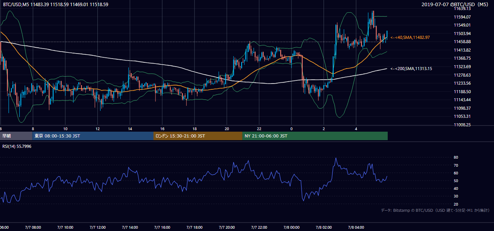The height and width of the screenshot is (231, 494).
Task: Click price level 11413.82 on the axis
Action: point(462,50)
